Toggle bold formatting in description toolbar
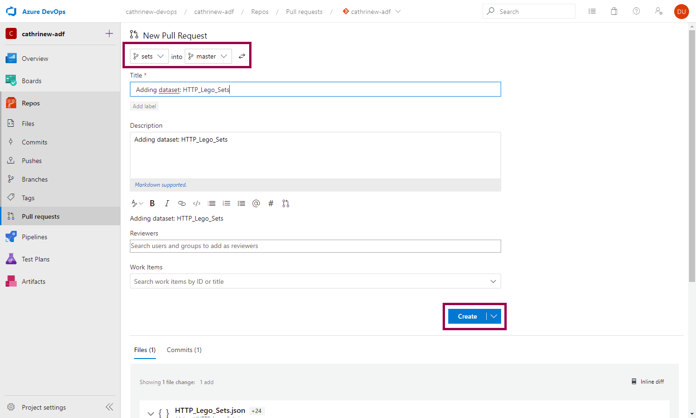Image resolution: width=696 pixels, height=418 pixels. 152,203
